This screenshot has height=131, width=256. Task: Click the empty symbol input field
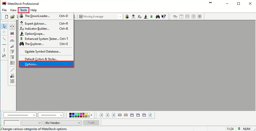[x=12, y=123]
